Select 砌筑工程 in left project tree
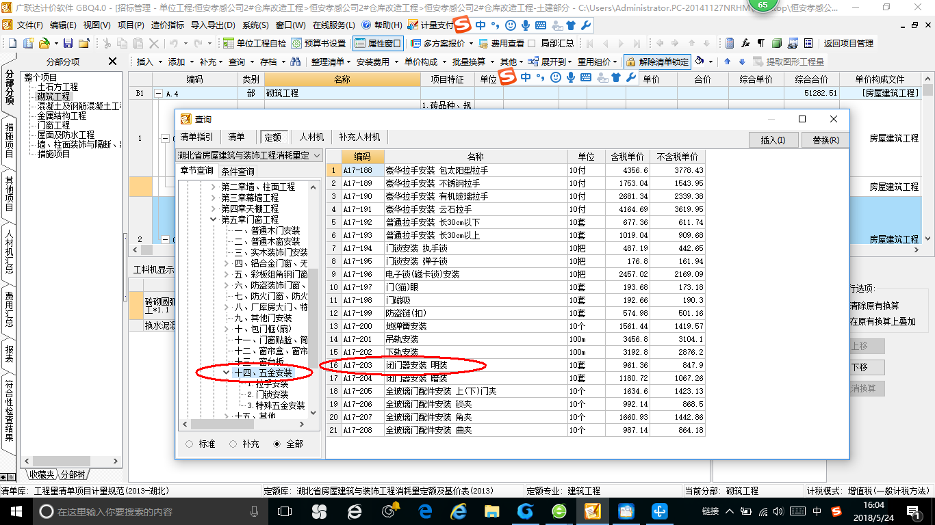This screenshot has width=935, height=525. [x=53, y=96]
